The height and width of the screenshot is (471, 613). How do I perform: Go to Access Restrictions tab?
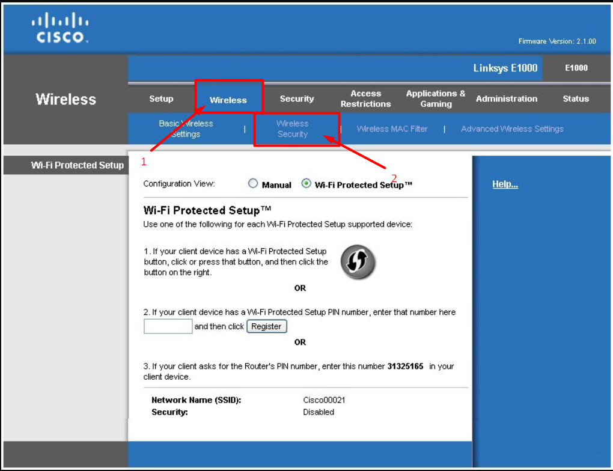[365, 99]
